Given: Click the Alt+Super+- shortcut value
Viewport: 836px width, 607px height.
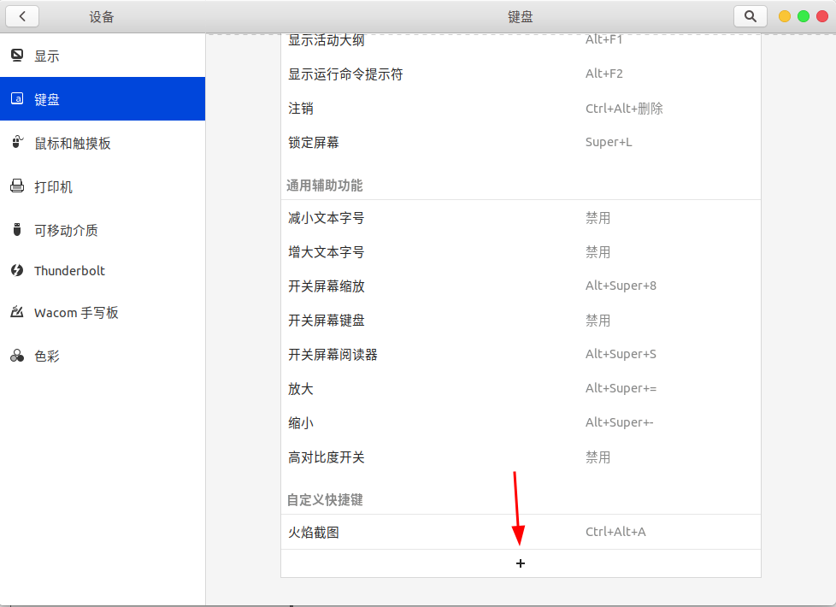Looking at the screenshot, I should [x=619, y=422].
